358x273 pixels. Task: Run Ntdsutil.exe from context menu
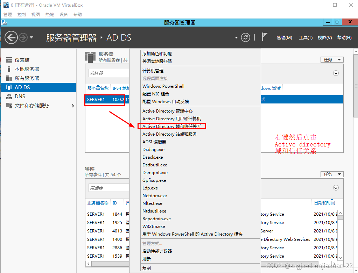click(x=154, y=211)
